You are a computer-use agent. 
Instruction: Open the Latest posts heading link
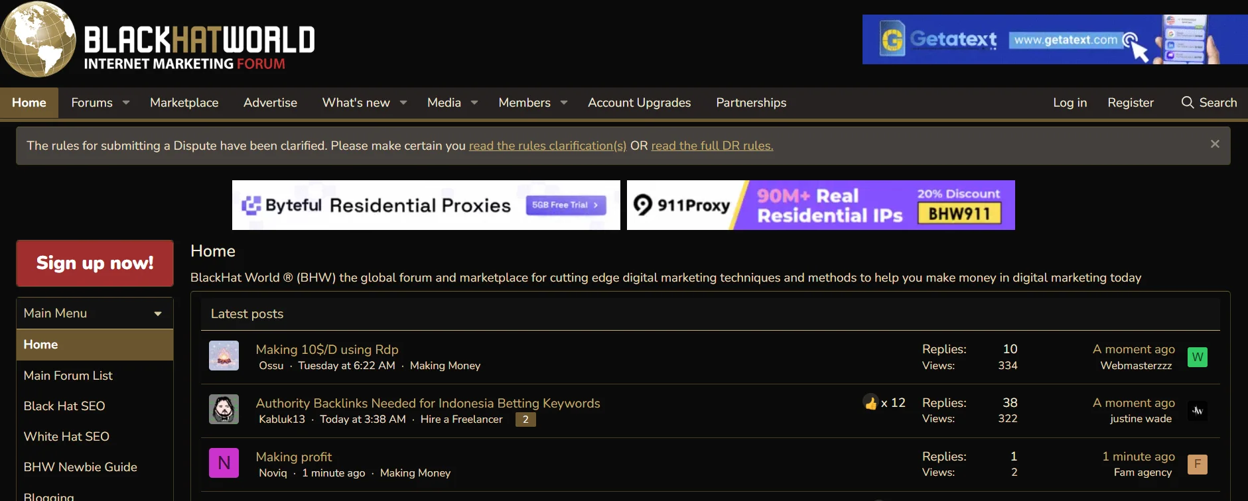[247, 314]
